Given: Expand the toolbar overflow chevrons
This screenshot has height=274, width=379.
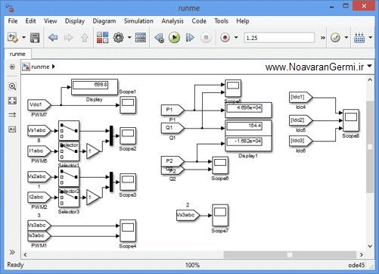Looking at the screenshot, I should [x=323, y=38].
